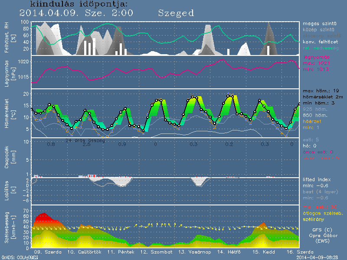Click the pink 'légnyomás' legend label
The image size is (347, 260).
(x=316, y=57)
